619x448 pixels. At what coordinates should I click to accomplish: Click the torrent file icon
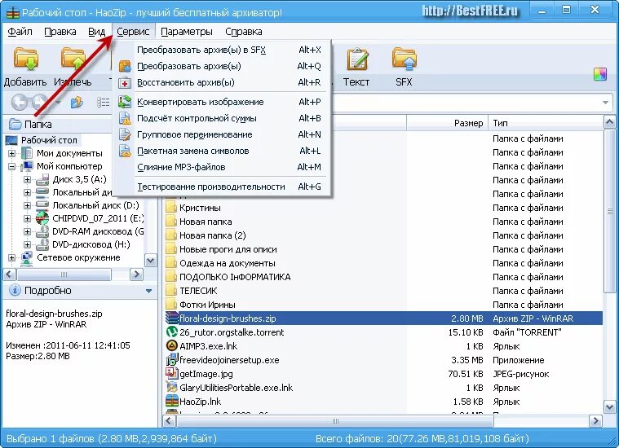point(172,332)
